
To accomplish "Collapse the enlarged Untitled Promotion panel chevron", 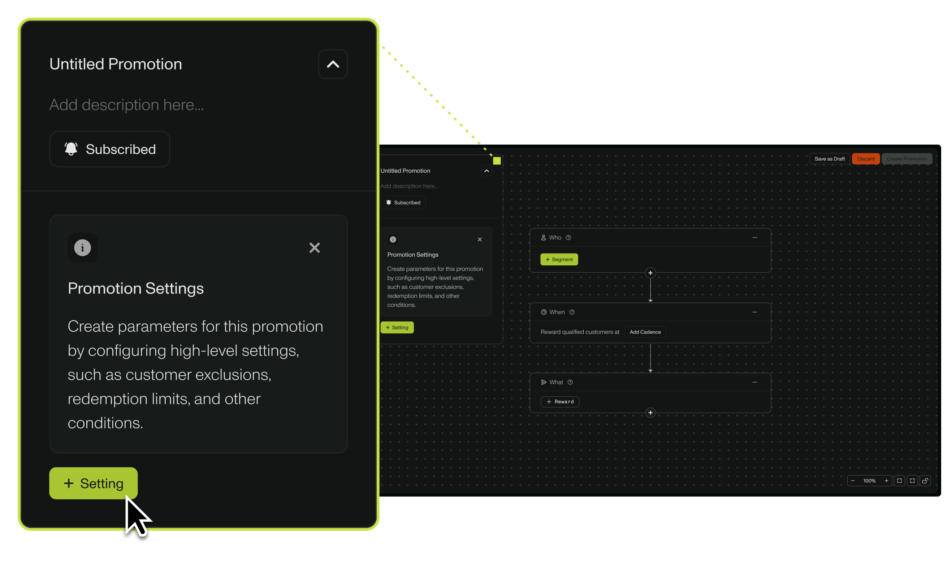I will 333,64.
